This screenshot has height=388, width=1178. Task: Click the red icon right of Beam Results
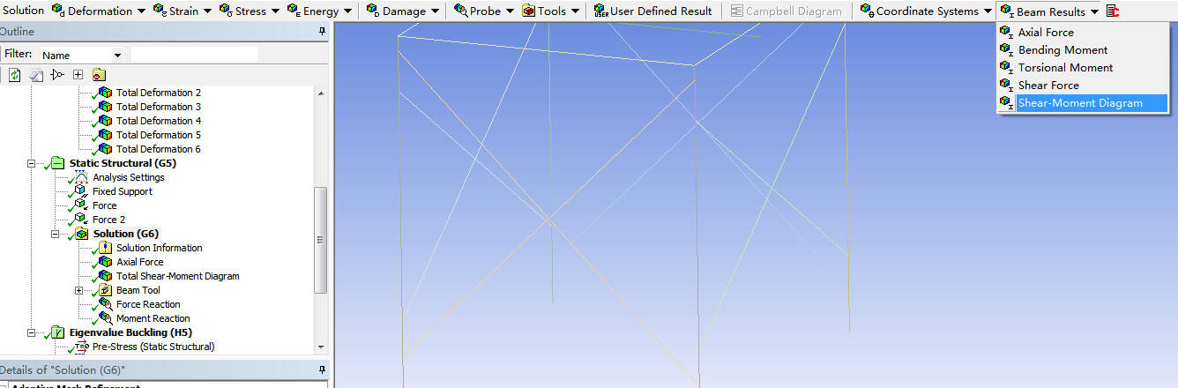1113,11
